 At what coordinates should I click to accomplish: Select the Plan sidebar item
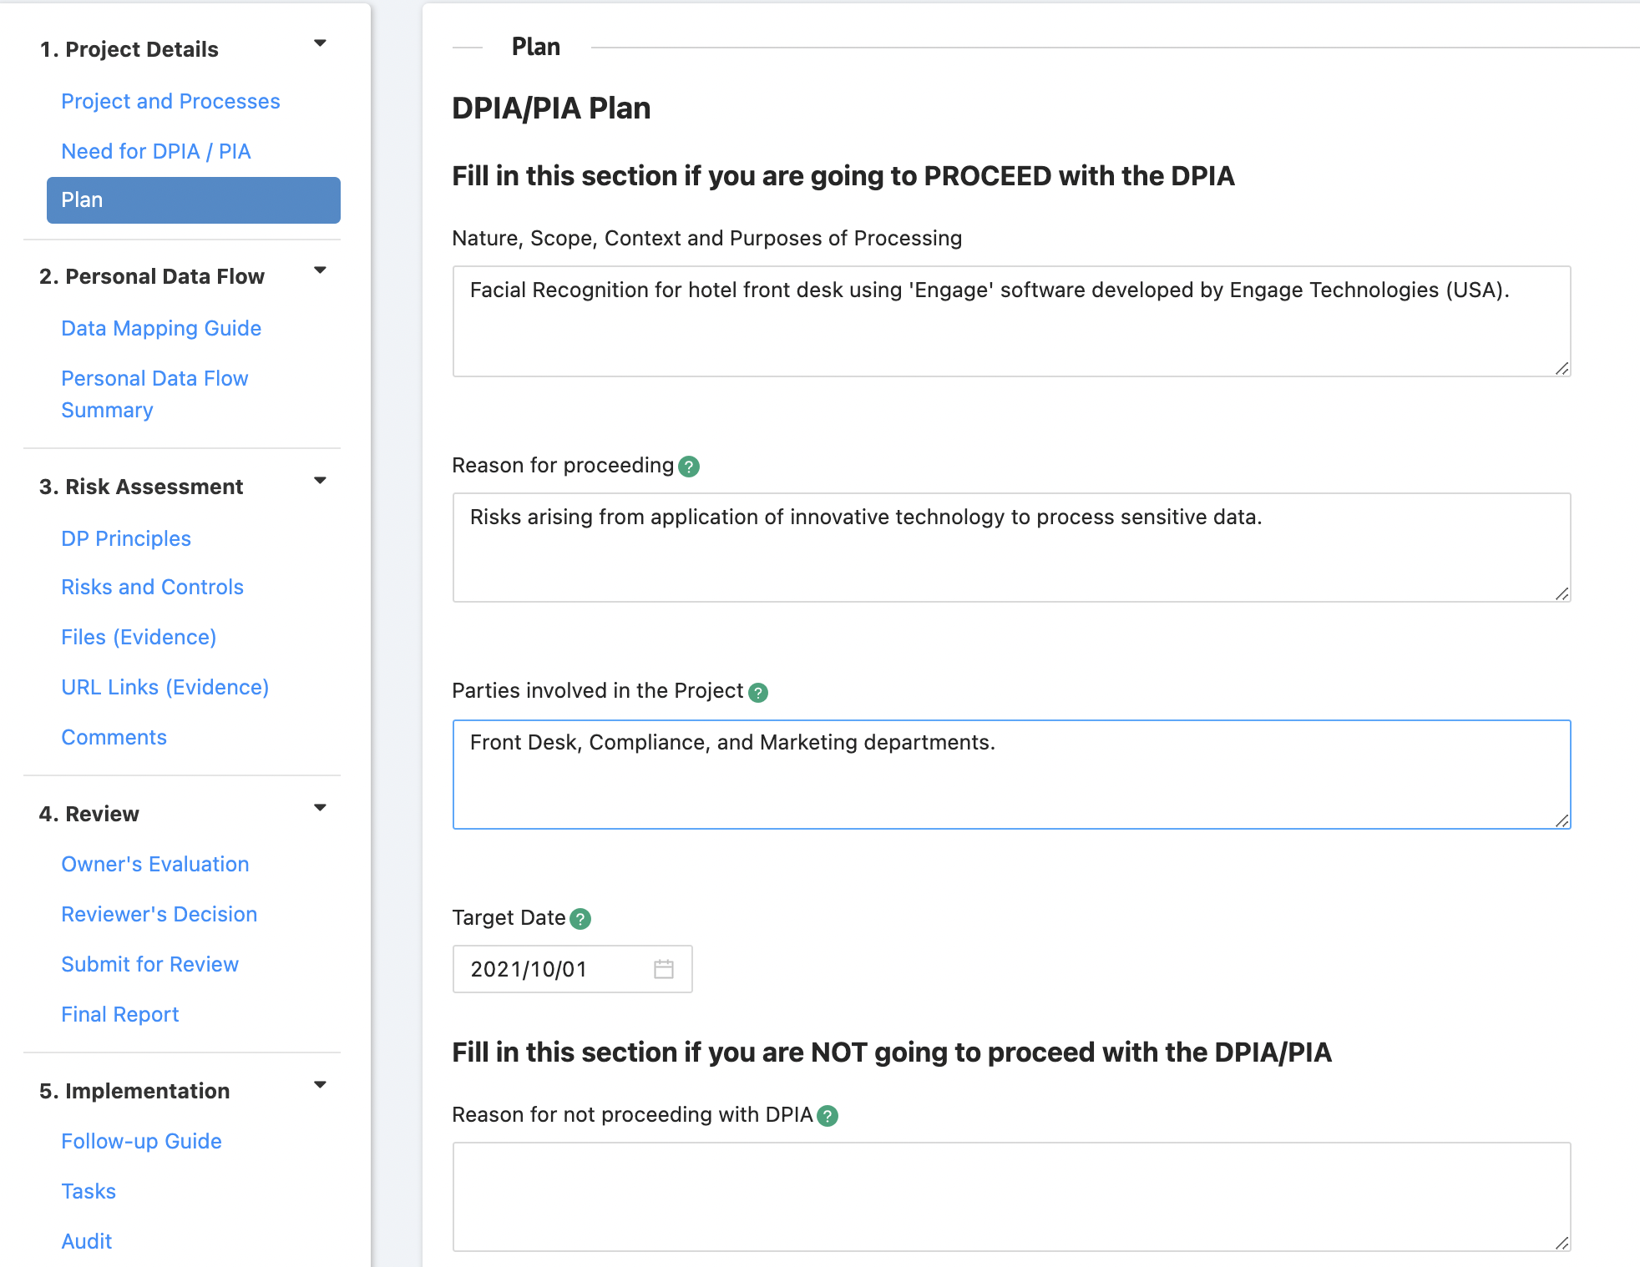click(x=193, y=200)
